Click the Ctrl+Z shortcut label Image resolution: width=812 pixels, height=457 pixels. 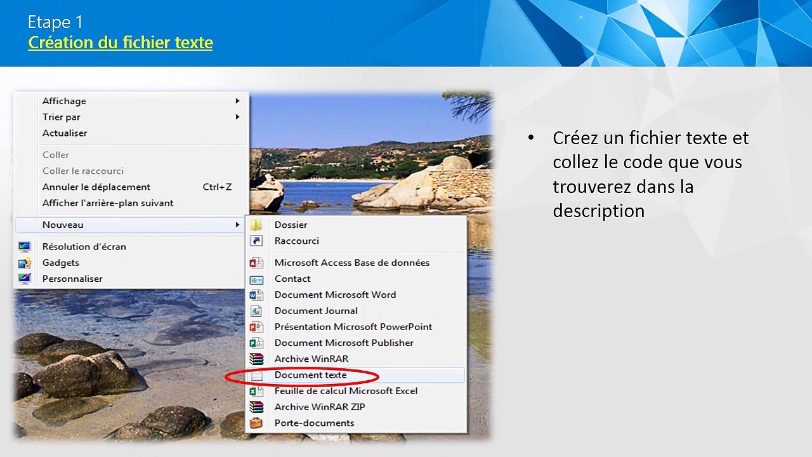click(217, 187)
